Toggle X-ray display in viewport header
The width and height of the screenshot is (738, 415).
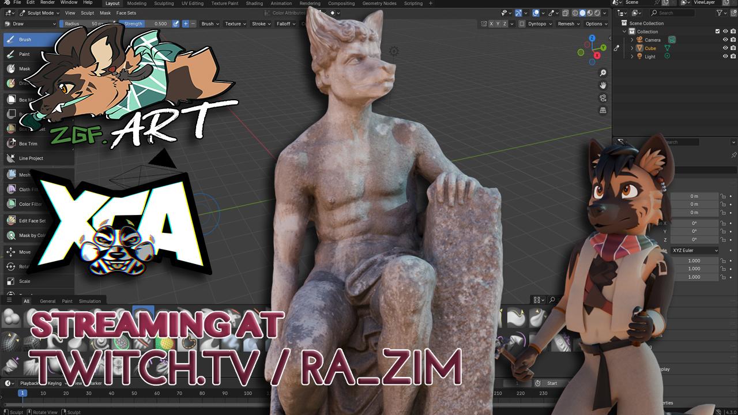point(566,13)
